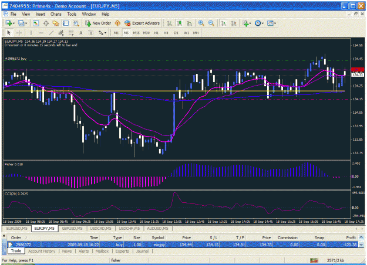Viewport: 367px width, 265px height.
Task: Toggle the Expert Advisors button
Action: tap(142, 23)
